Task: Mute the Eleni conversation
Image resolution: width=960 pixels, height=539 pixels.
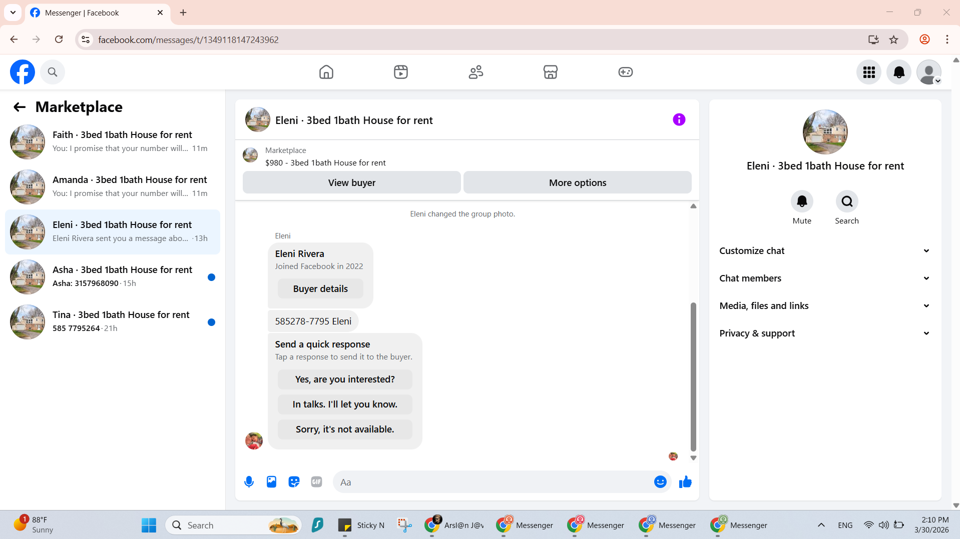Action: click(x=802, y=201)
